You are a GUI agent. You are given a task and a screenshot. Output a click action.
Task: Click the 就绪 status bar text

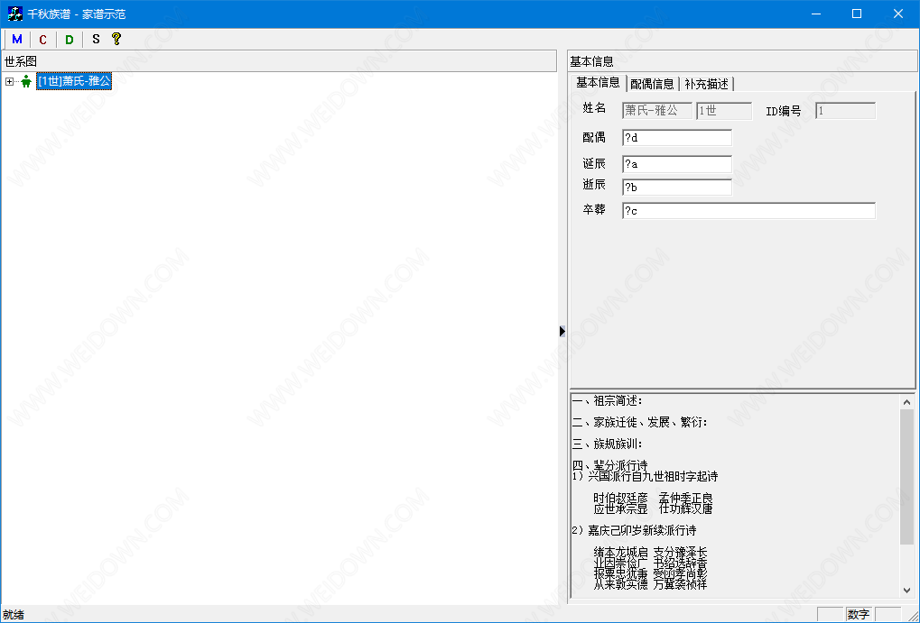pos(14,614)
